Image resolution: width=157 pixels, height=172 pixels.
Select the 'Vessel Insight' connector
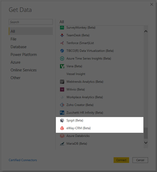[76, 74]
